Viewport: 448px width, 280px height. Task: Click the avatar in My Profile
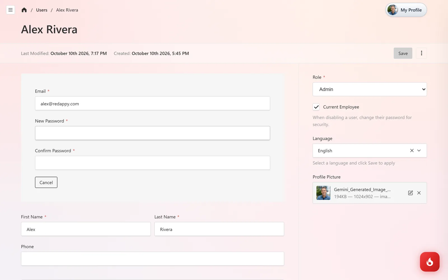(393, 10)
